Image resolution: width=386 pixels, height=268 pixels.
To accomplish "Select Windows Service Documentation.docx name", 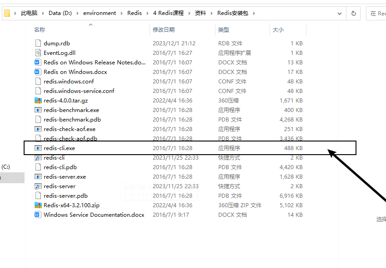I will [94, 215].
